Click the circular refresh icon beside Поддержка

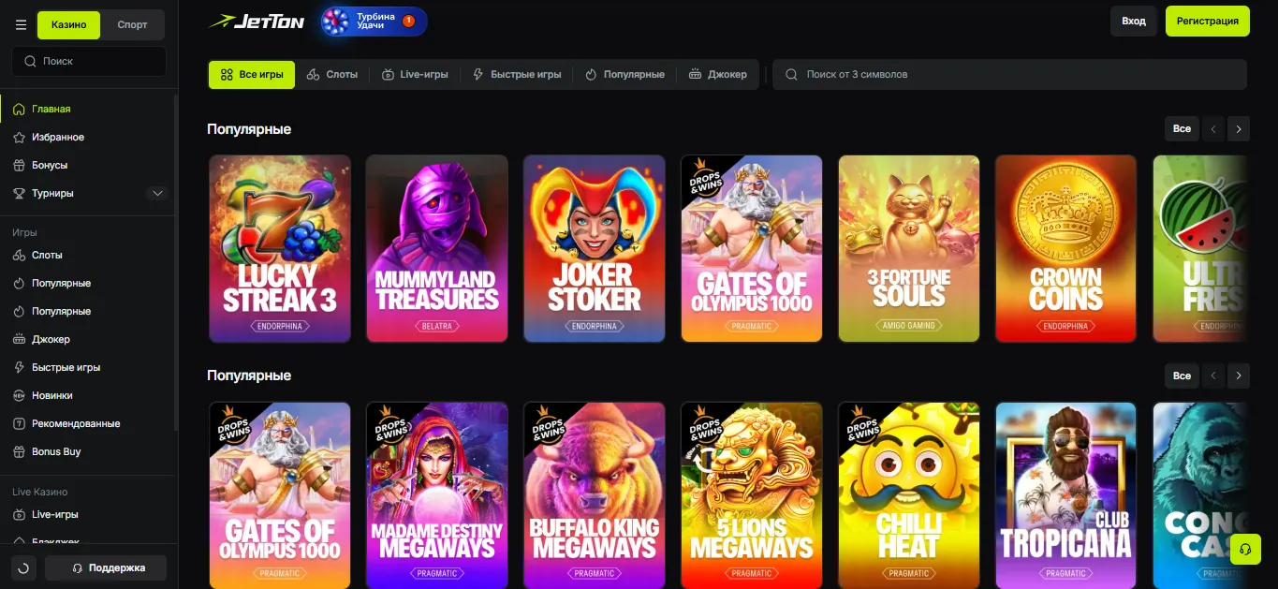pos(23,567)
